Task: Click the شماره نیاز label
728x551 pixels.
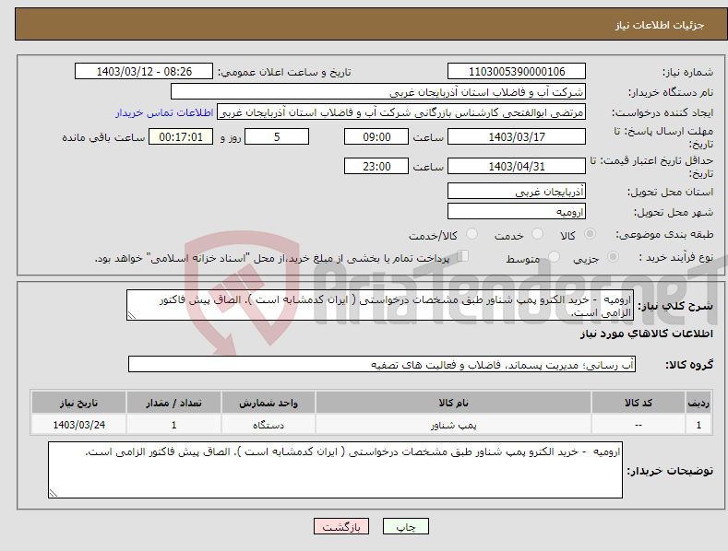Action: [x=687, y=73]
